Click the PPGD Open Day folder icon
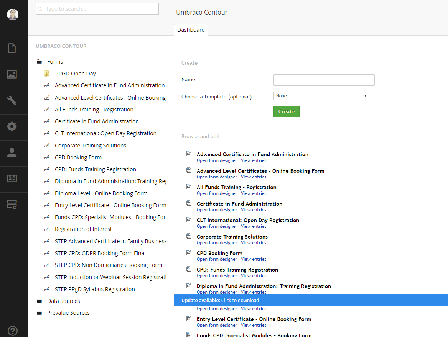Screen dimensions: 448x337 pyautogui.click(x=46, y=74)
